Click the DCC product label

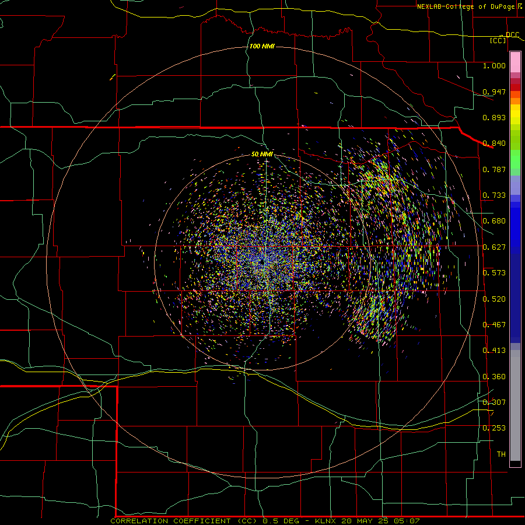pos(512,34)
